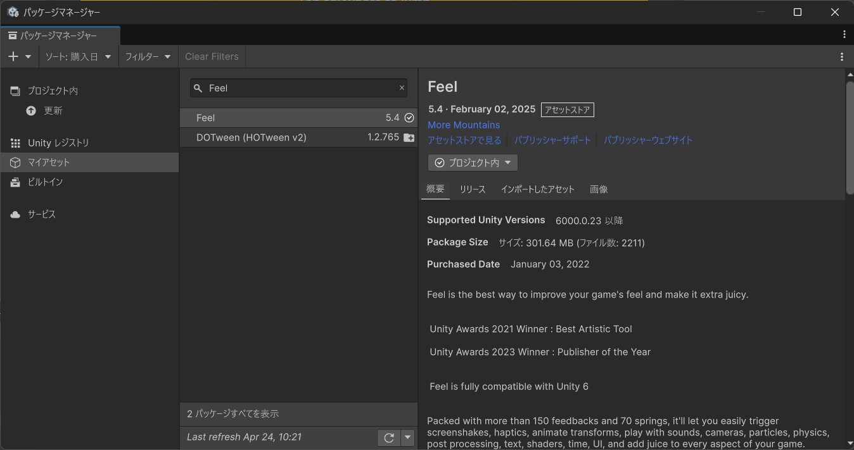Expand the プロジェクト内 status dropdown button
Image resolution: width=854 pixels, height=450 pixels.
(473, 163)
